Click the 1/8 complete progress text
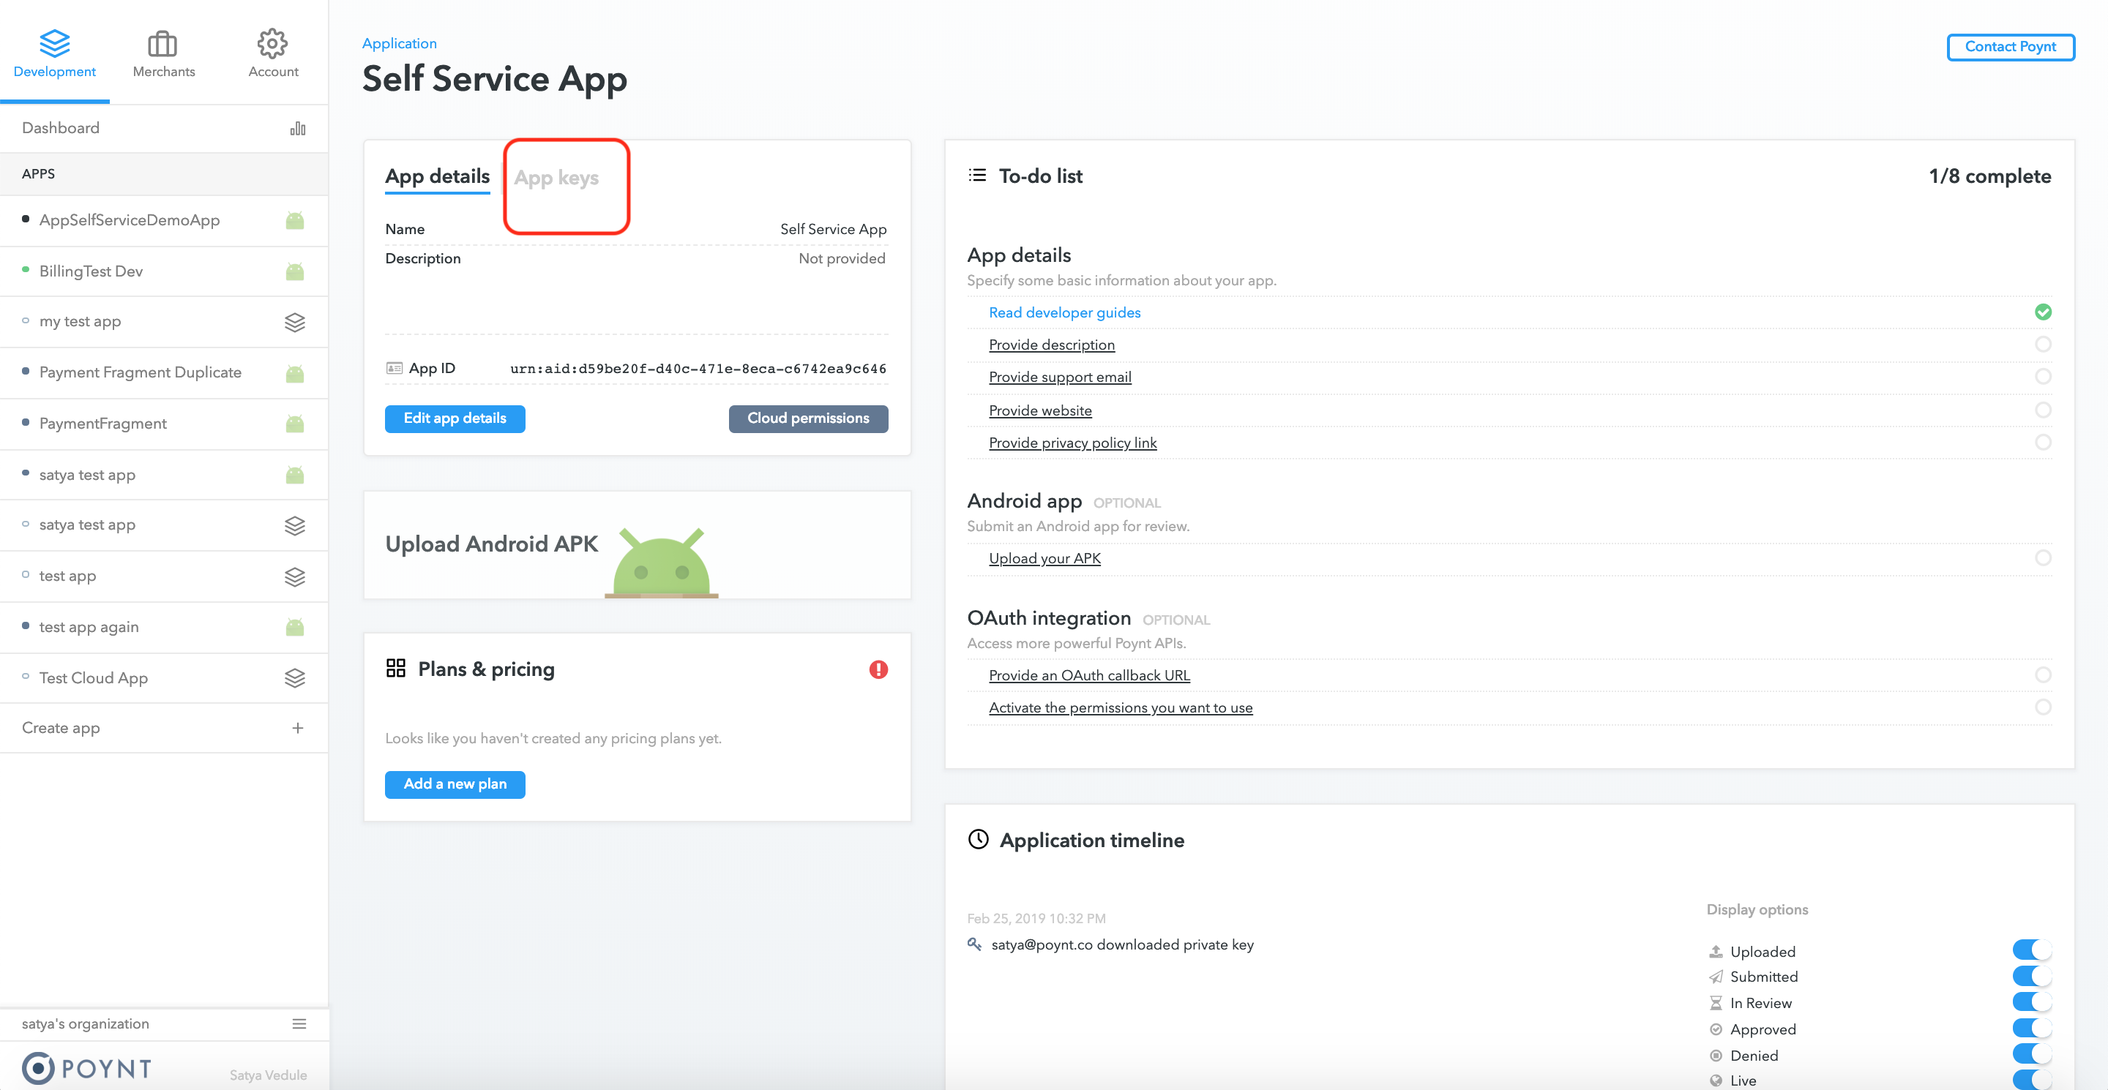Image resolution: width=2108 pixels, height=1090 pixels. coord(1989,176)
